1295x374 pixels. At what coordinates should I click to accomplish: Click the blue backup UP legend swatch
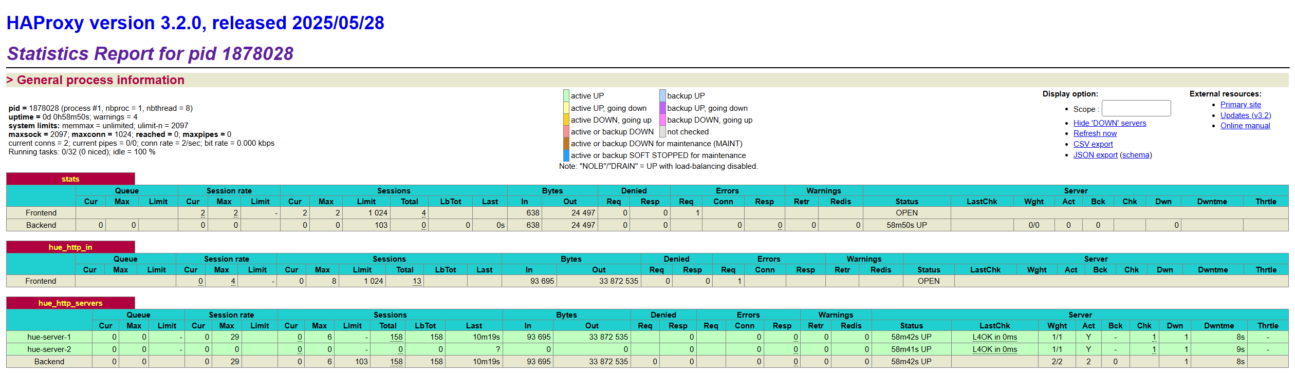(663, 96)
